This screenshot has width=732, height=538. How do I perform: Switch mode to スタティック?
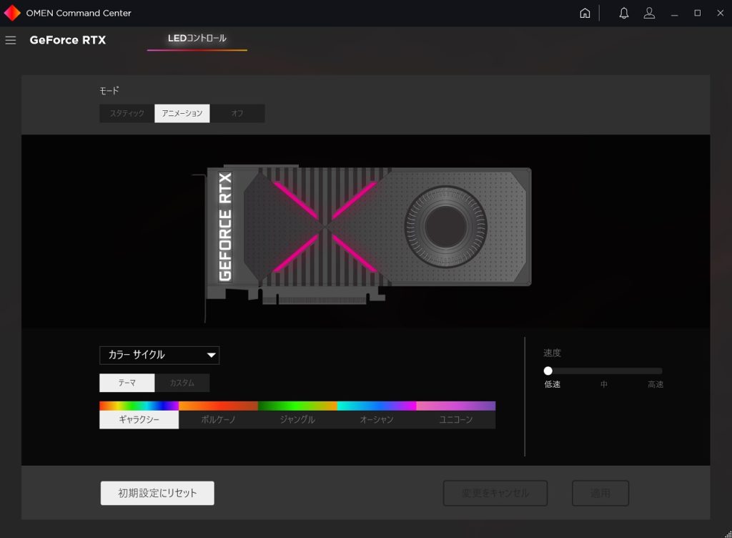[x=127, y=114]
